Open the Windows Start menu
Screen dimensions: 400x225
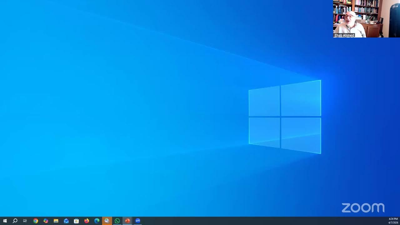(5, 221)
